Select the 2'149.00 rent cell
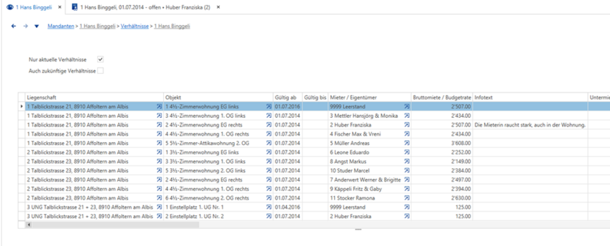The width and height of the screenshot is (610, 246). [442, 162]
